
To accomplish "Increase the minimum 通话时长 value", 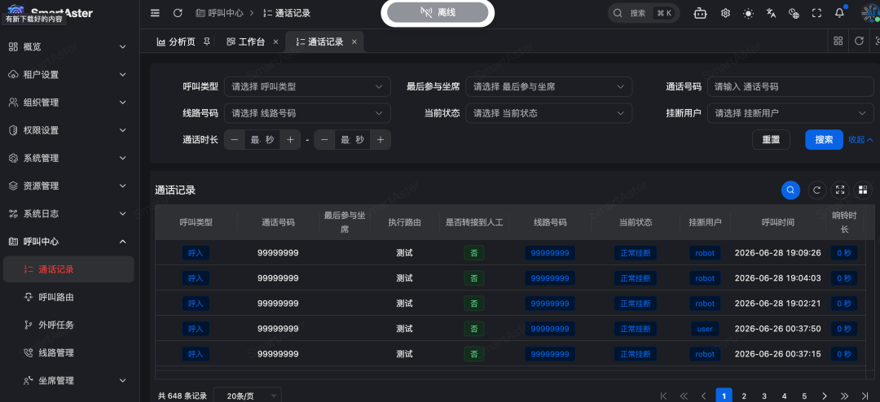I will (x=290, y=140).
